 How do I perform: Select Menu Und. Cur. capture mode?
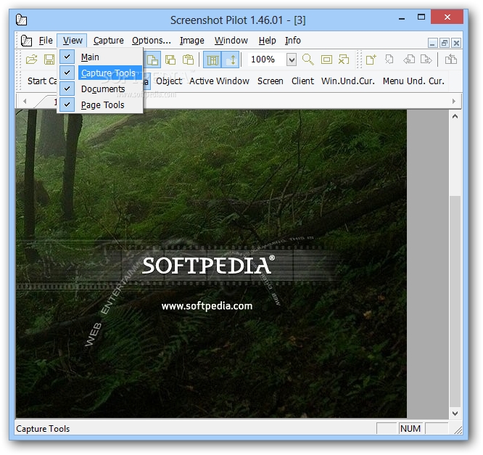point(413,81)
